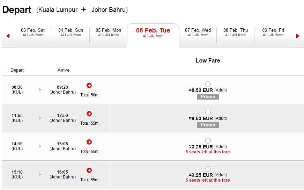Choose the 14:10 flight 3.25 EUR fare
Screen dimensions: 304x190
[x=208, y=141]
